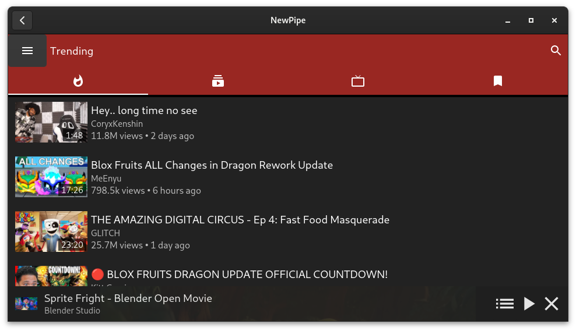This screenshot has height=331, width=576.
Task: Open the Amazing Digital Circus Ep 4 thumbnail
Action: coord(51,232)
